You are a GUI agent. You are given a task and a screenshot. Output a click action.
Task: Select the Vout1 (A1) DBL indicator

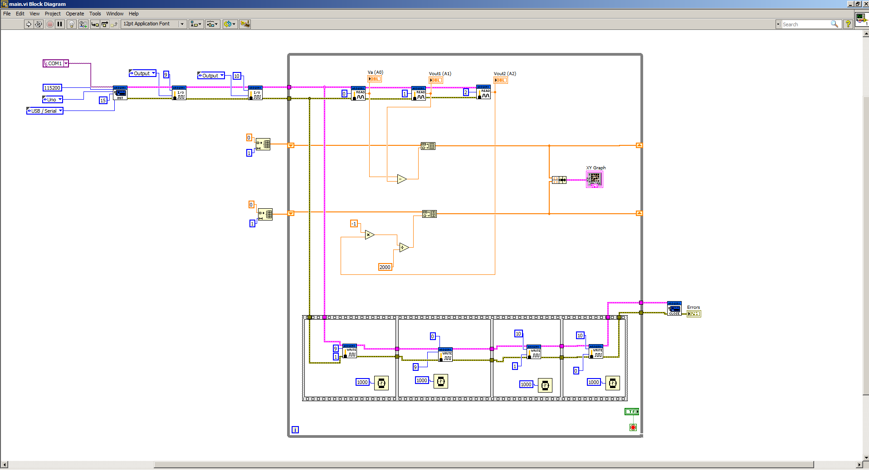tap(436, 80)
